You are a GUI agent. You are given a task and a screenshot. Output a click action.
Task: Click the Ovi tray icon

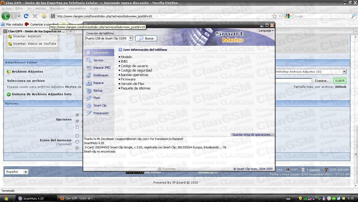pos(334,198)
